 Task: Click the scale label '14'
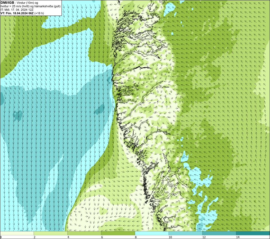238,237
